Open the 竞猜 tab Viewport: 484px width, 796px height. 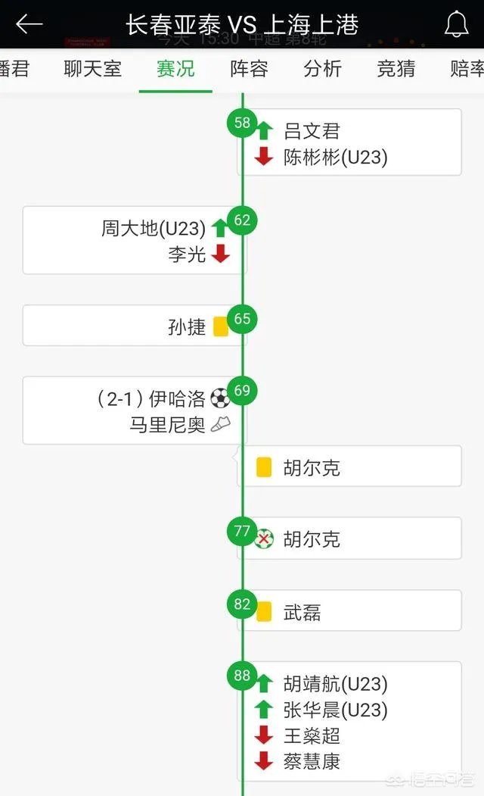(x=395, y=68)
